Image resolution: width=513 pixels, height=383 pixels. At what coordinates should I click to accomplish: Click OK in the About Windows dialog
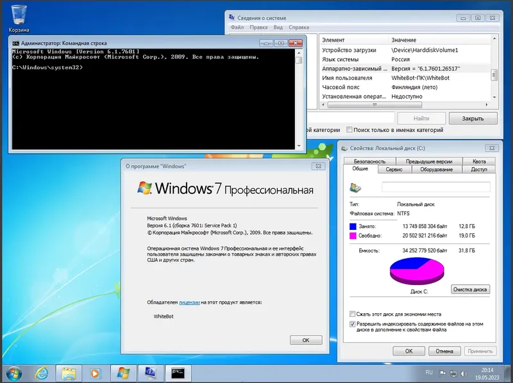click(x=306, y=340)
